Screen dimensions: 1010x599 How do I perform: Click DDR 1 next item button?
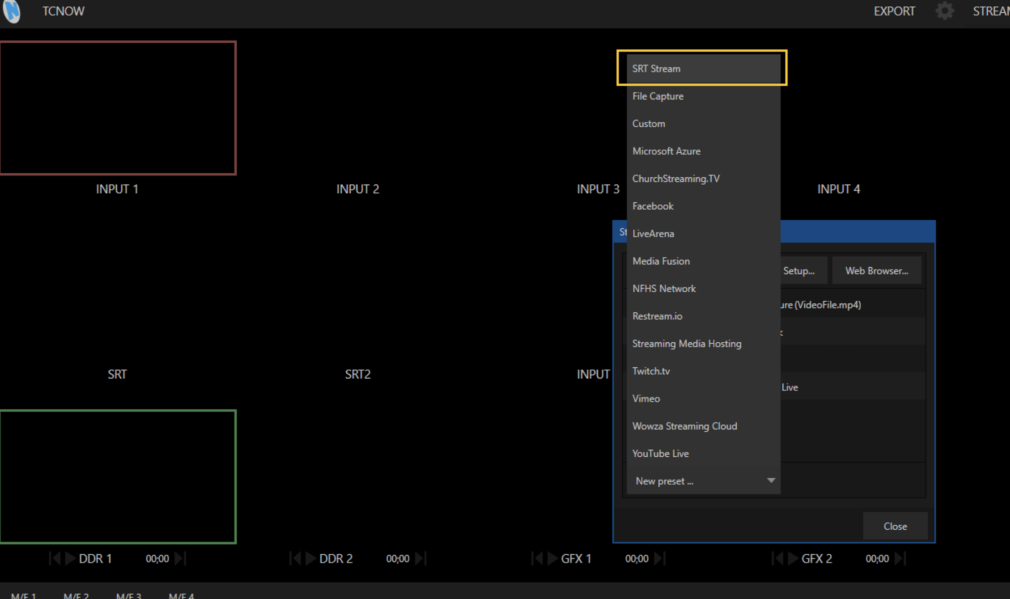coord(180,558)
